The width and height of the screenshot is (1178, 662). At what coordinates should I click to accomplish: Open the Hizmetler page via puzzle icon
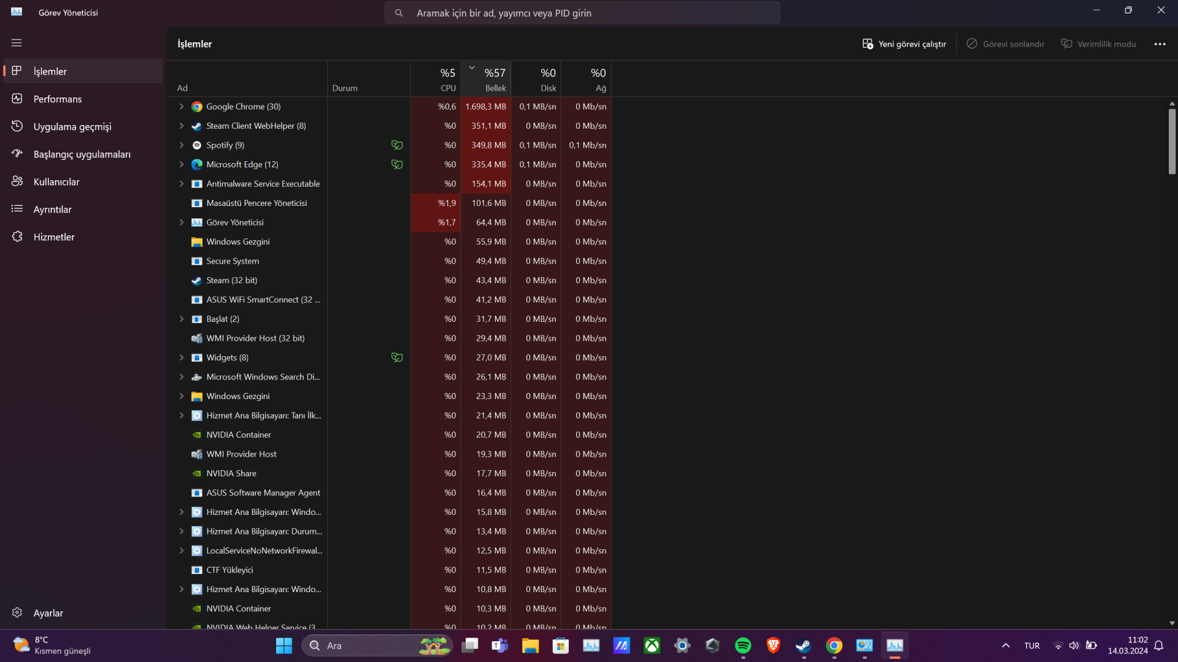(17, 237)
